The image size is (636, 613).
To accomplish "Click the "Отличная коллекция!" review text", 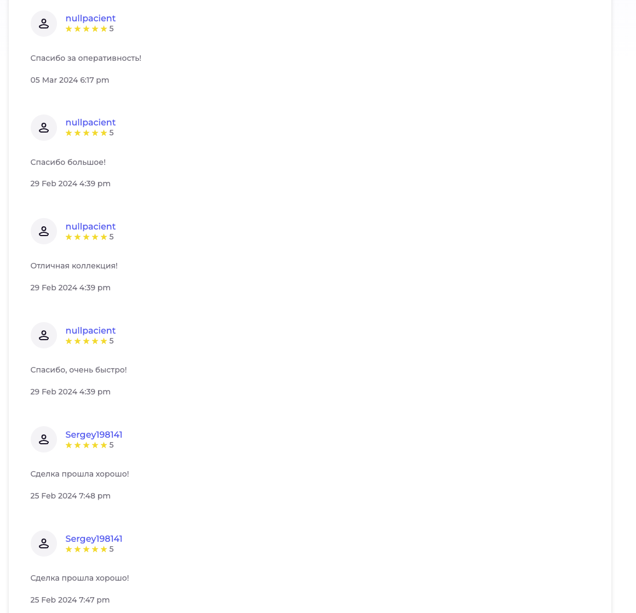I will [x=74, y=266].
